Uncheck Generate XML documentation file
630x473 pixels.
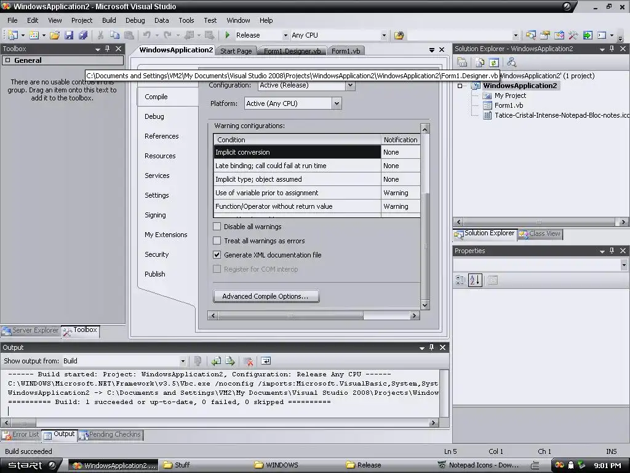tap(217, 254)
